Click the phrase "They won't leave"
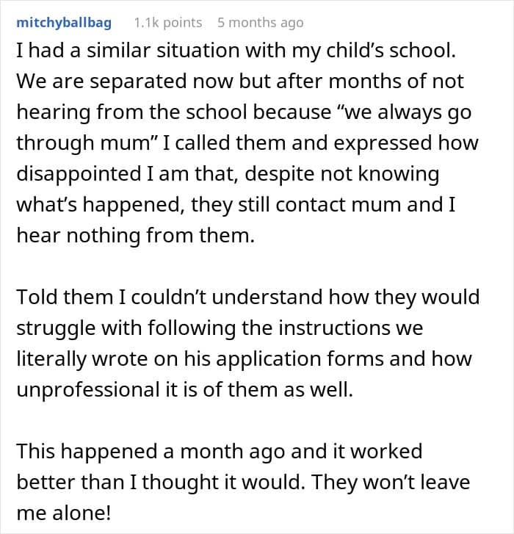This screenshot has height=534, width=514. pos(391,483)
